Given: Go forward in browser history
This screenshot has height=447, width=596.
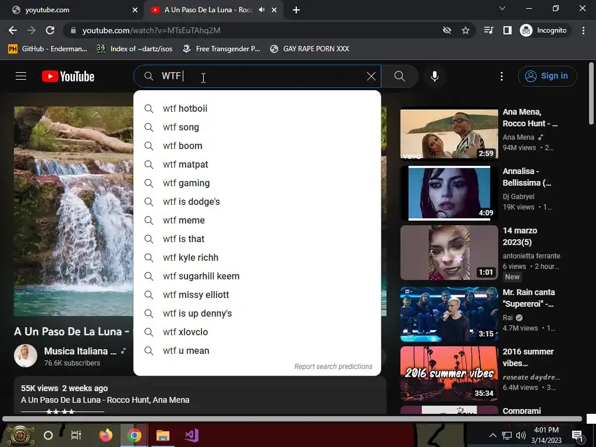Looking at the screenshot, I should (x=31, y=30).
